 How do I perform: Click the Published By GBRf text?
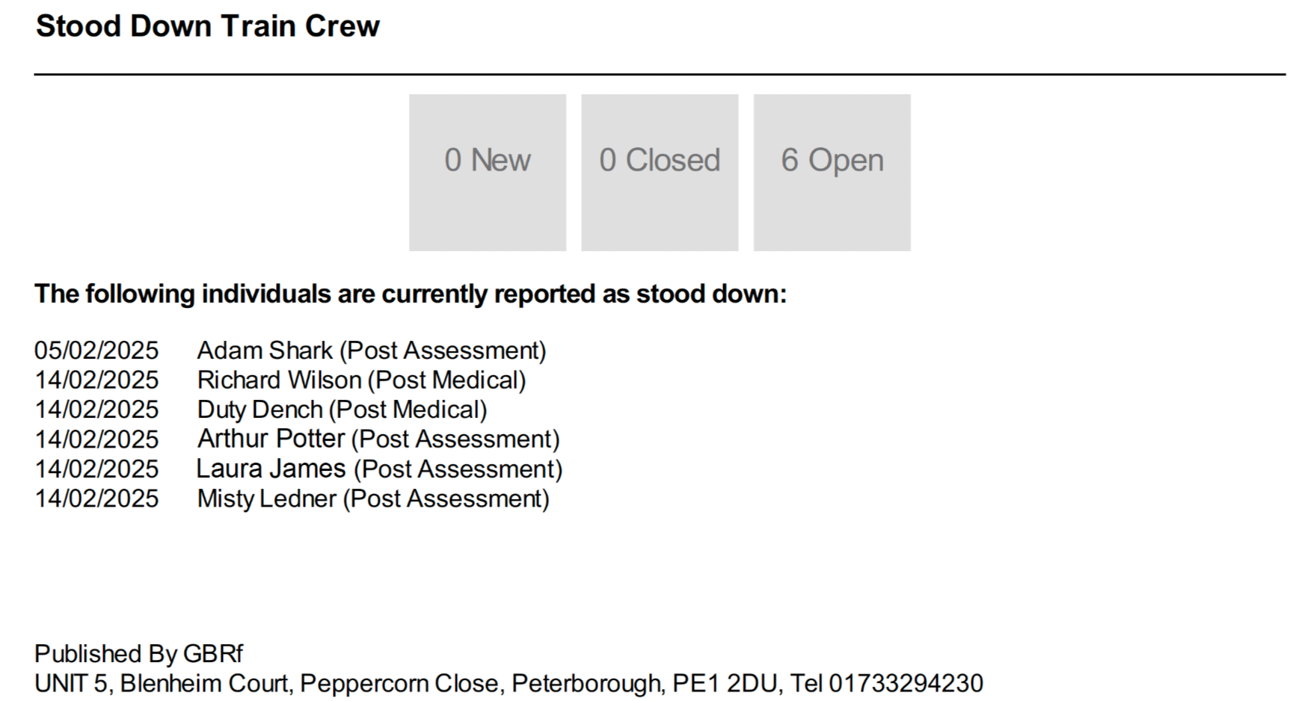click(x=138, y=654)
